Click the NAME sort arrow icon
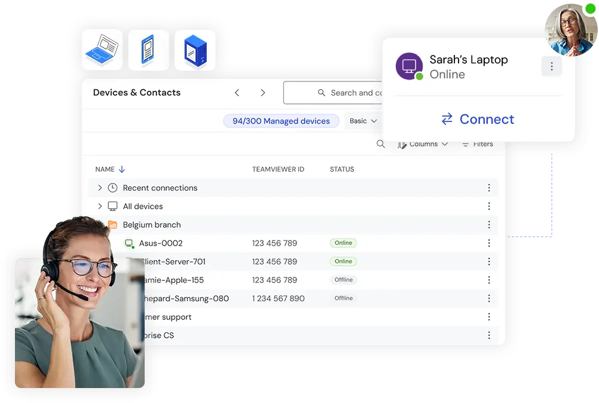599x403 pixels. click(122, 169)
